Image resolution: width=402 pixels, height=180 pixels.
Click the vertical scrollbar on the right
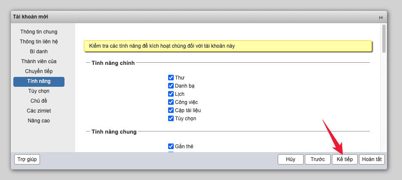click(384, 39)
